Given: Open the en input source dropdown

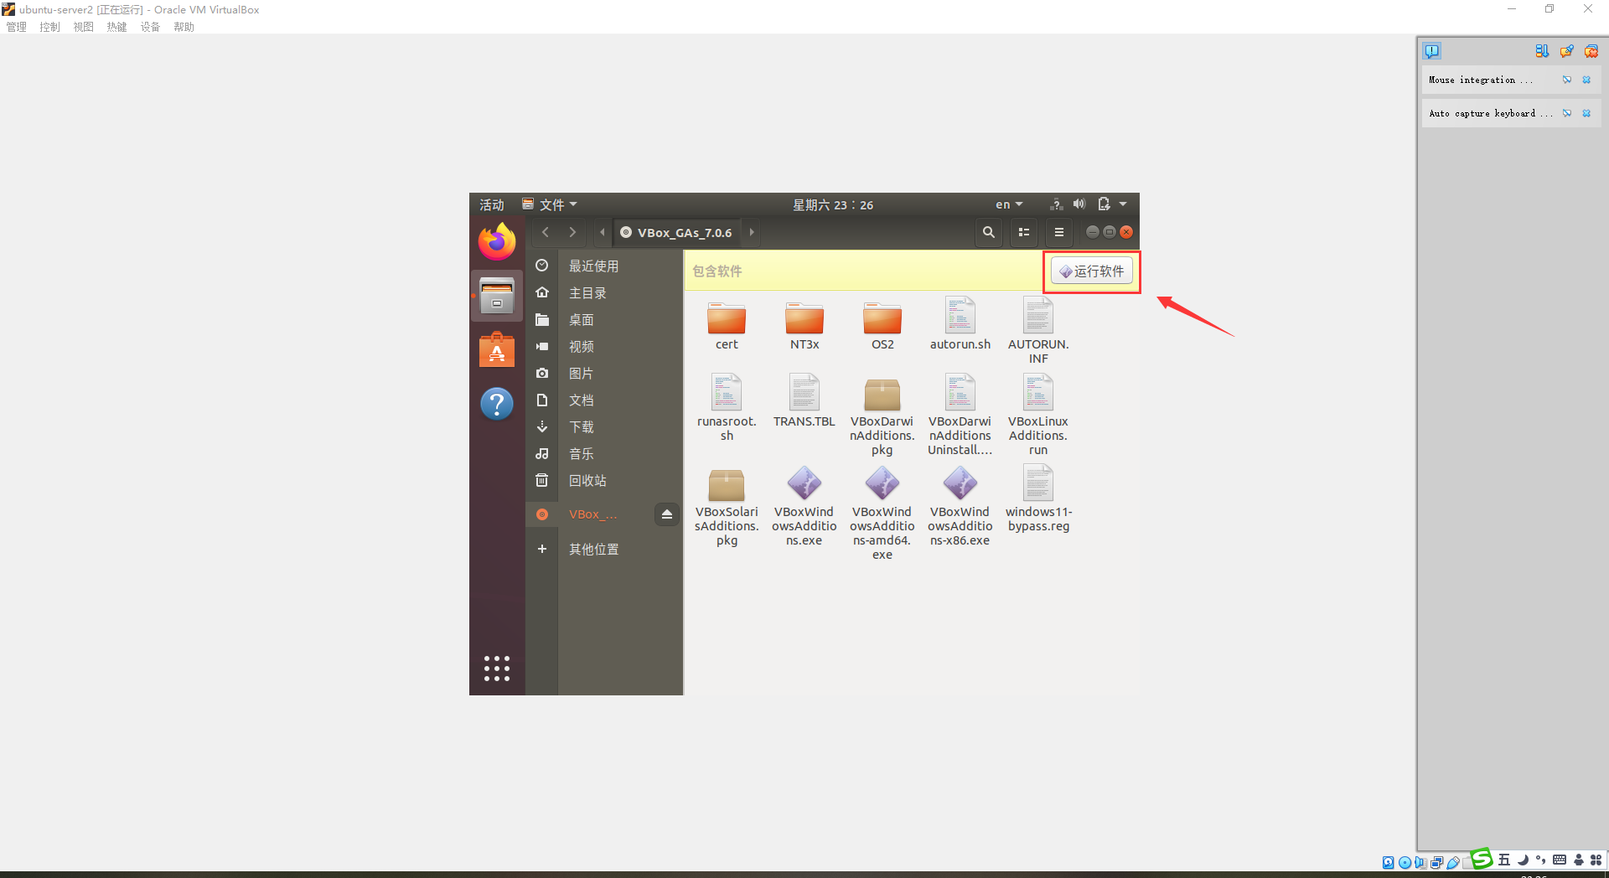Looking at the screenshot, I should tap(1009, 204).
